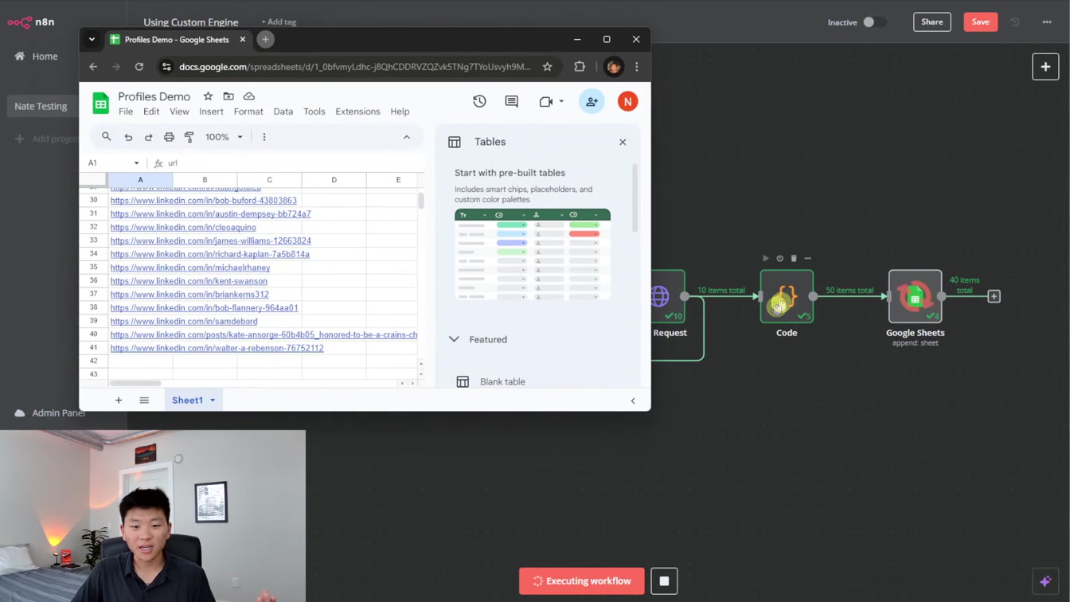
Task: Undo the last sheet action
Action: tap(128, 137)
